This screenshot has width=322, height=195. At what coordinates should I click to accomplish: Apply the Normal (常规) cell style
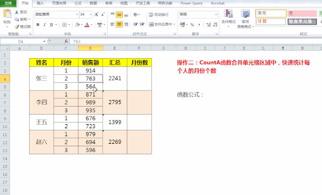[x=271, y=14]
